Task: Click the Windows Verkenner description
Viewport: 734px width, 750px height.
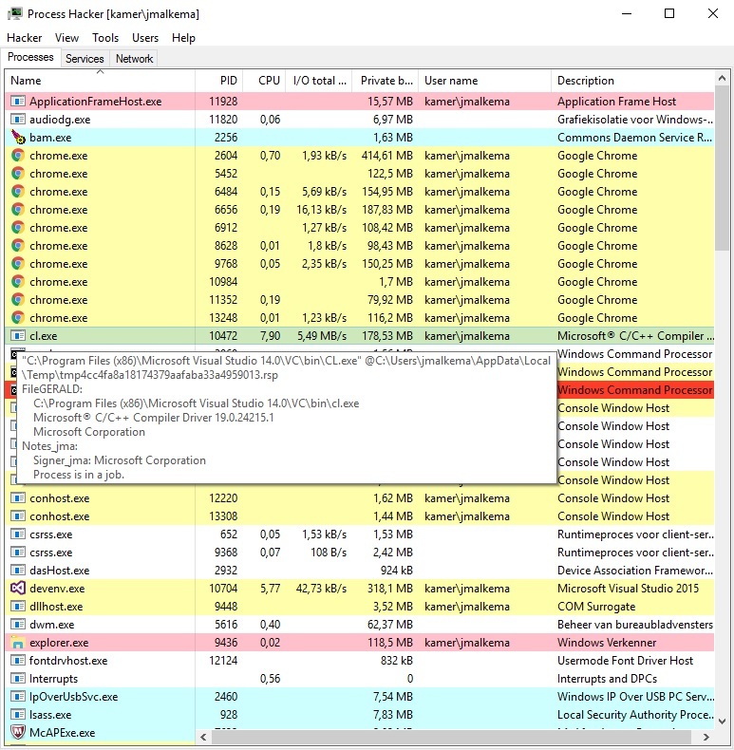Action: pyautogui.click(x=607, y=643)
